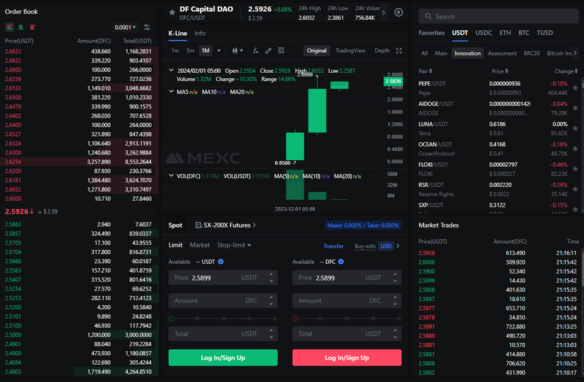Increase the buy price stepper
The height and width of the screenshot is (382, 584).
pos(271,274)
